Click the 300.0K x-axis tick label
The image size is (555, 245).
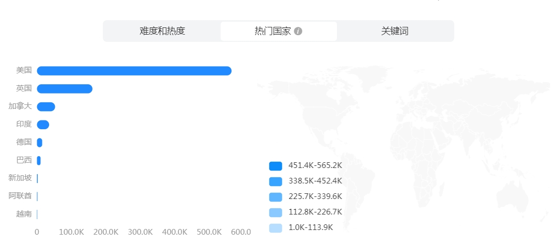coord(141,233)
